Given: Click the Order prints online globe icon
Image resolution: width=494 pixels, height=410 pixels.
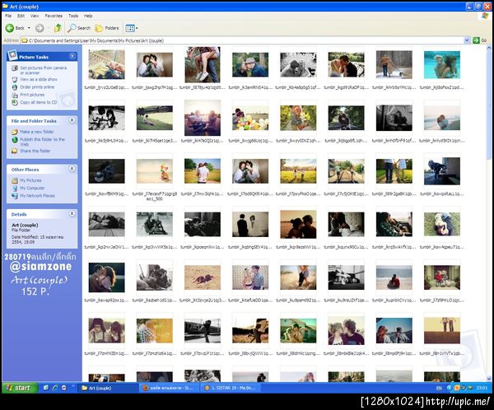Looking at the screenshot, I should click(15, 87).
